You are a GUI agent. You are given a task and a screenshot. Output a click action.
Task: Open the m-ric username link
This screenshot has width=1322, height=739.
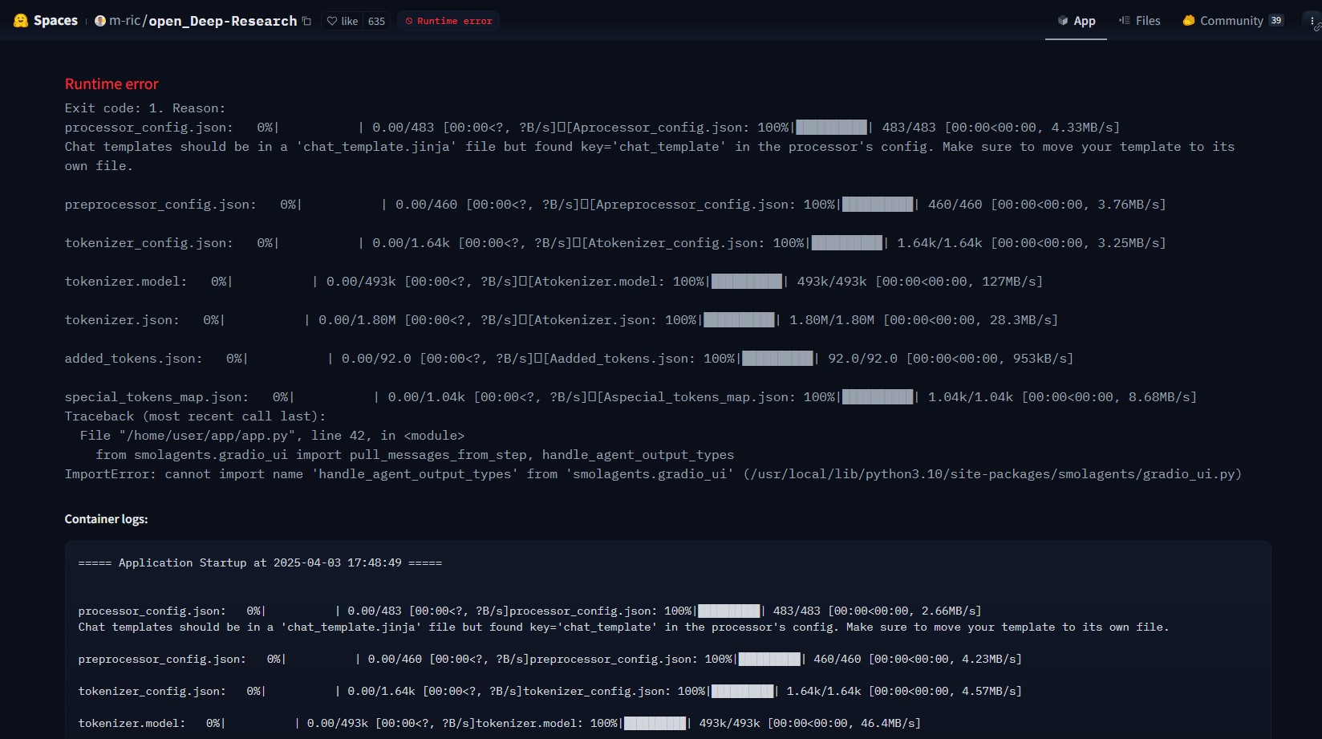pos(124,21)
